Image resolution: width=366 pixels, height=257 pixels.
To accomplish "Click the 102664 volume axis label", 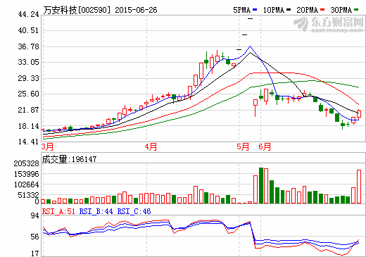I will pyautogui.click(x=26, y=184).
